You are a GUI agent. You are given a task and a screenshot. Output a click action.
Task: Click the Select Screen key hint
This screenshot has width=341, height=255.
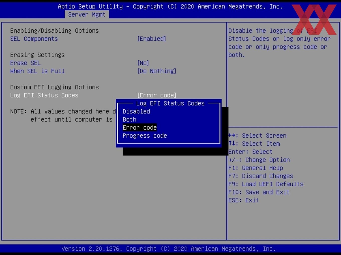[x=258, y=136]
